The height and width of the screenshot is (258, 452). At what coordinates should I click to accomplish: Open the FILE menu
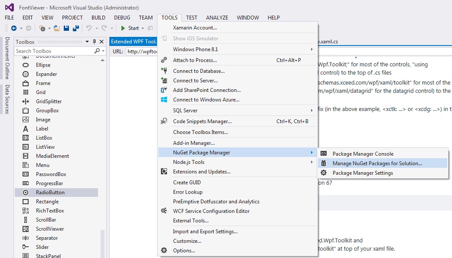click(9, 18)
